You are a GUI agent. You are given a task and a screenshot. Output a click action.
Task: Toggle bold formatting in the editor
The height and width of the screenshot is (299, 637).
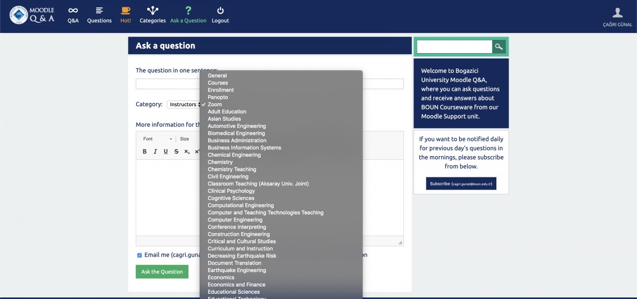(x=144, y=151)
